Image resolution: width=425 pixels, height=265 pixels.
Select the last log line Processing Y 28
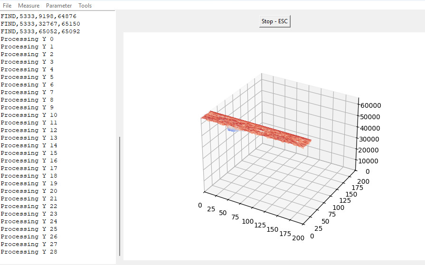coord(29,252)
